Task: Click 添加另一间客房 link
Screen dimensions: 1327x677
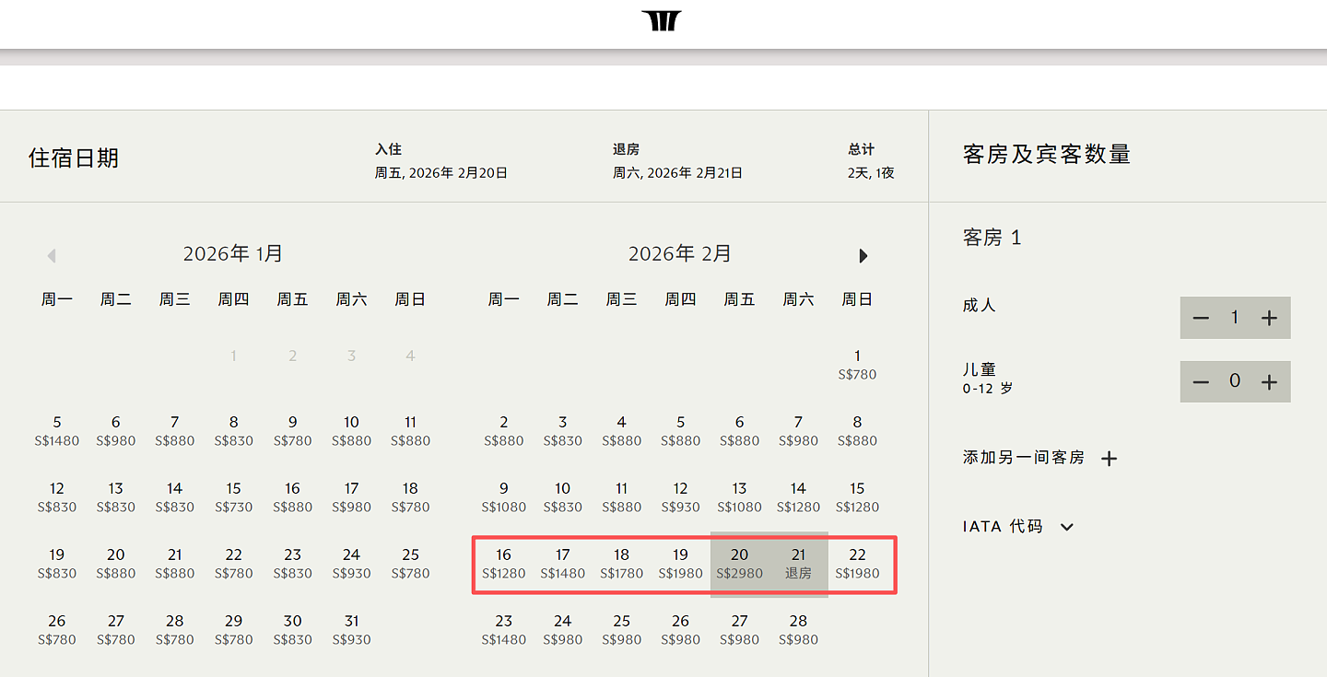Action: [1024, 457]
